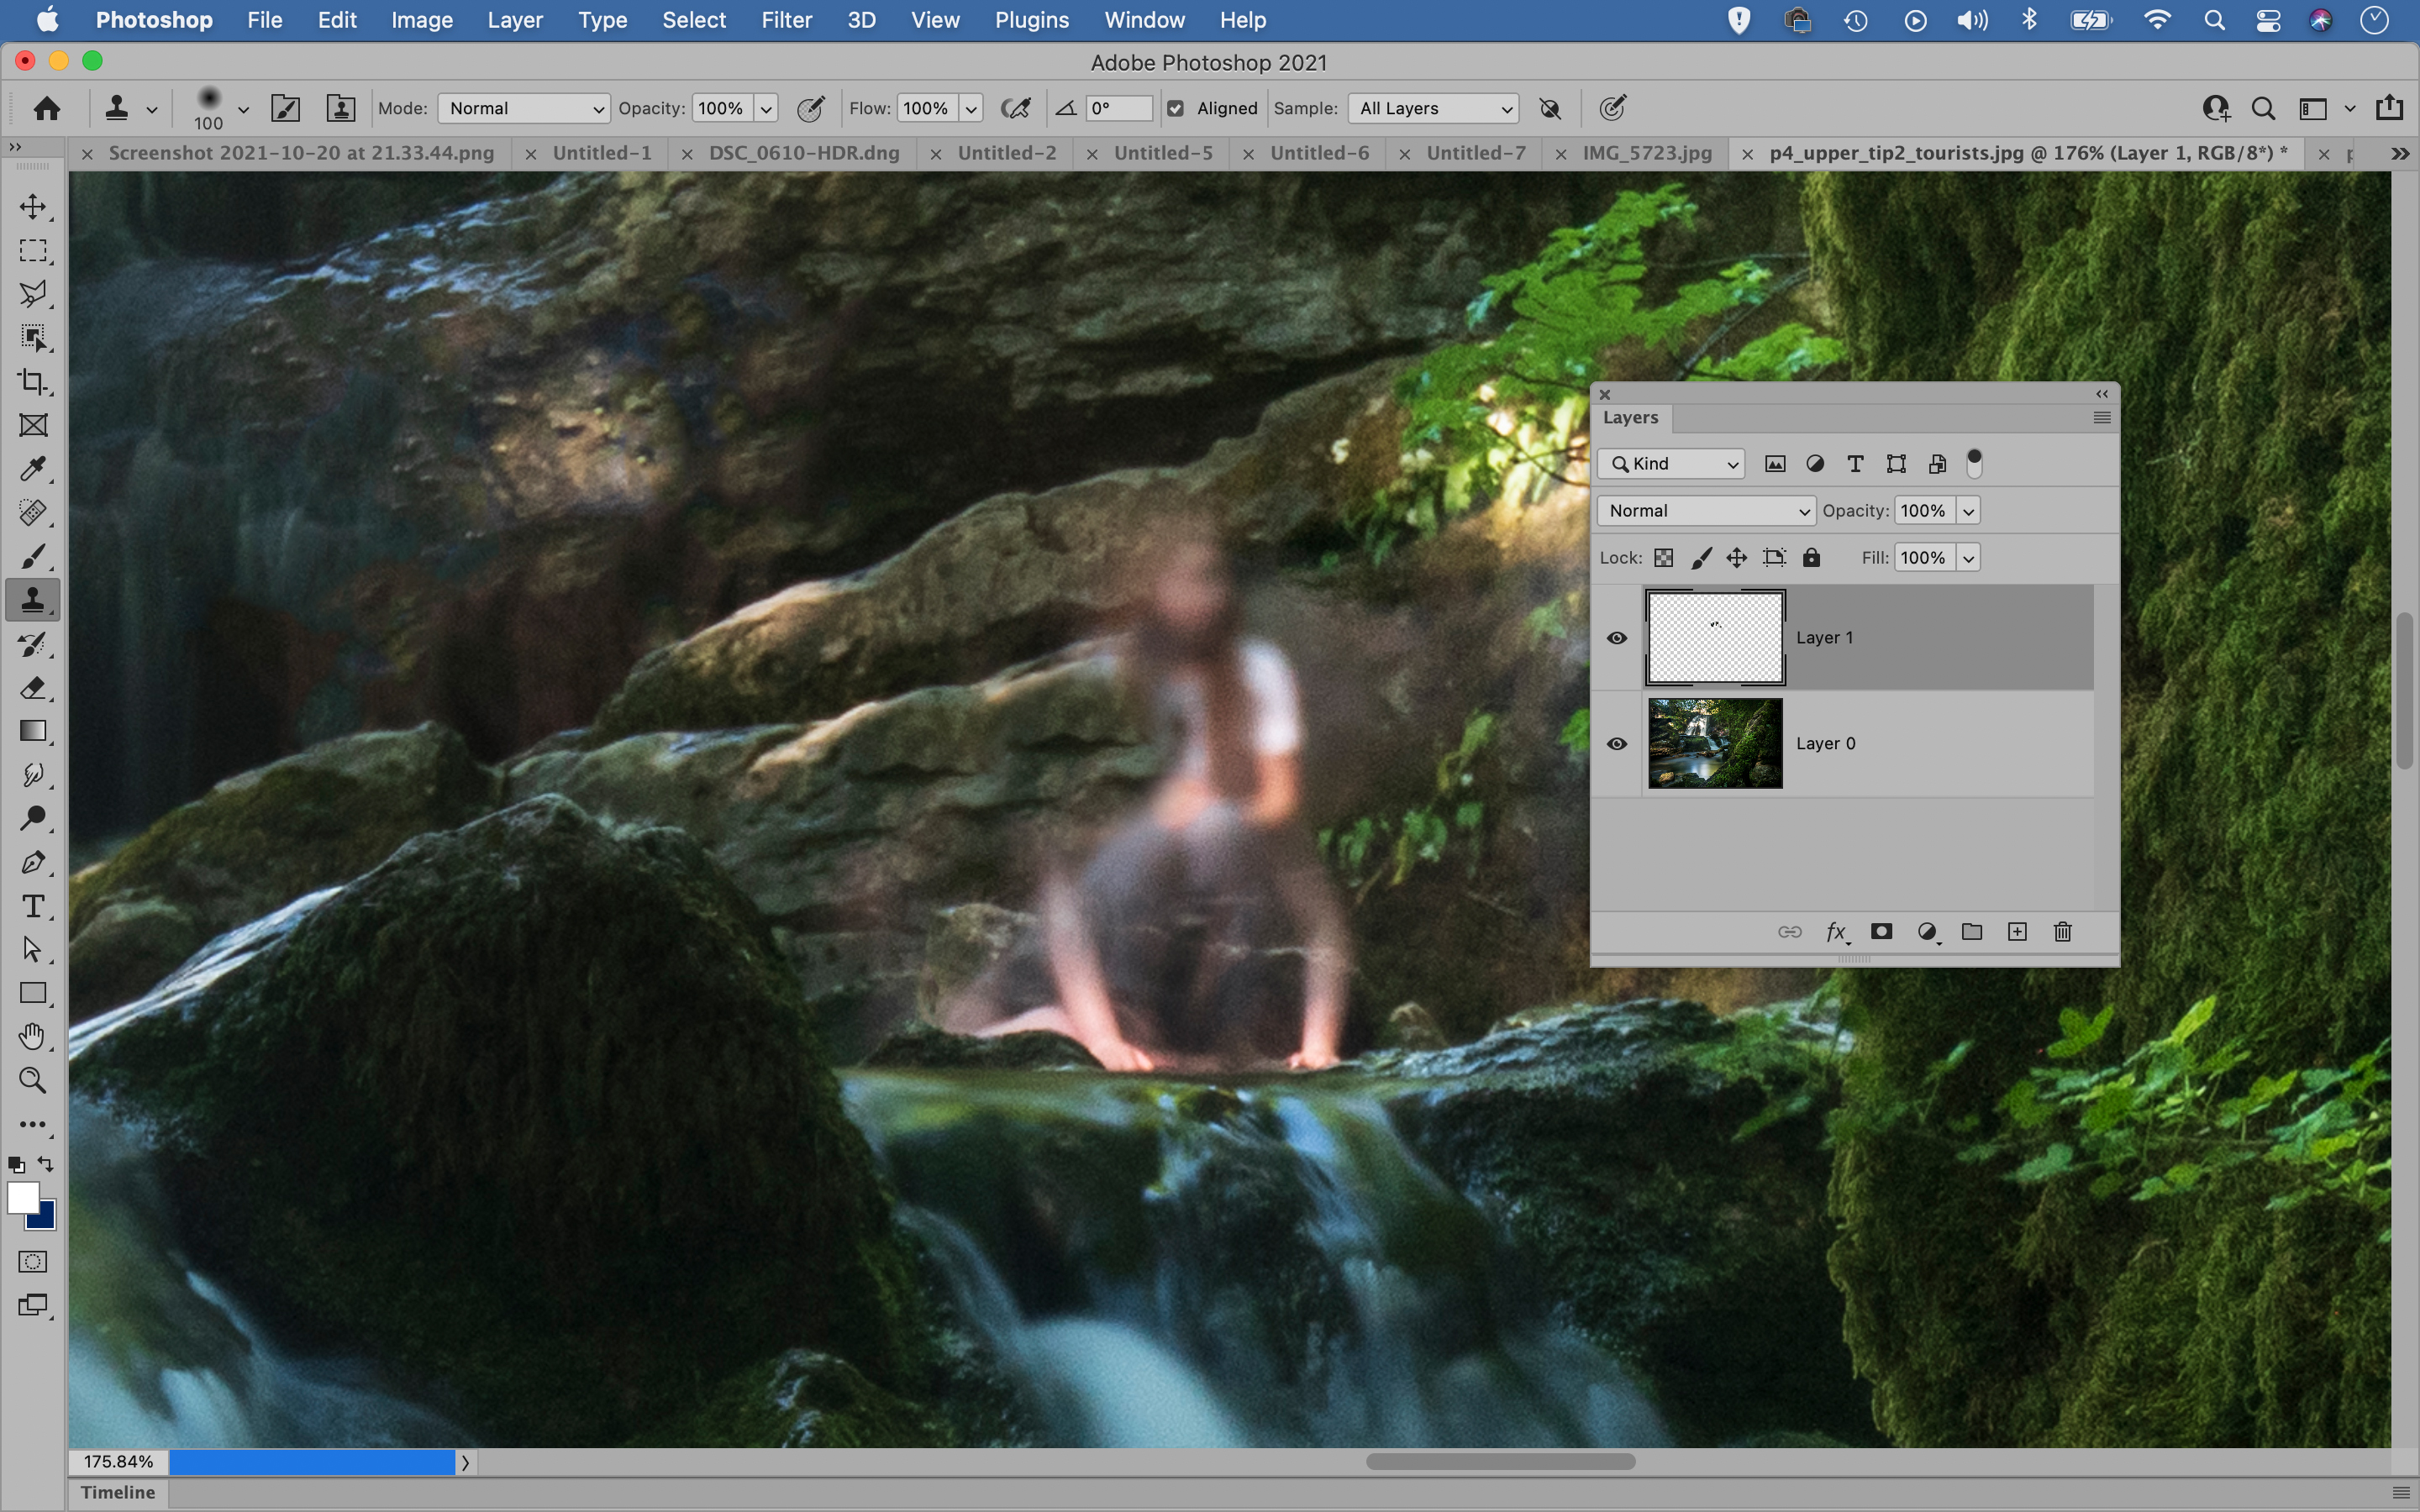Delete the selected layer trash button
Viewport: 2420px width, 1512px height.
click(x=2063, y=932)
